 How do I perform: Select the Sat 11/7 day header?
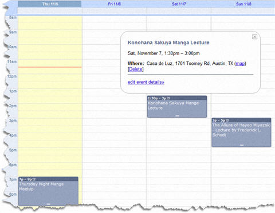click(179, 4)
